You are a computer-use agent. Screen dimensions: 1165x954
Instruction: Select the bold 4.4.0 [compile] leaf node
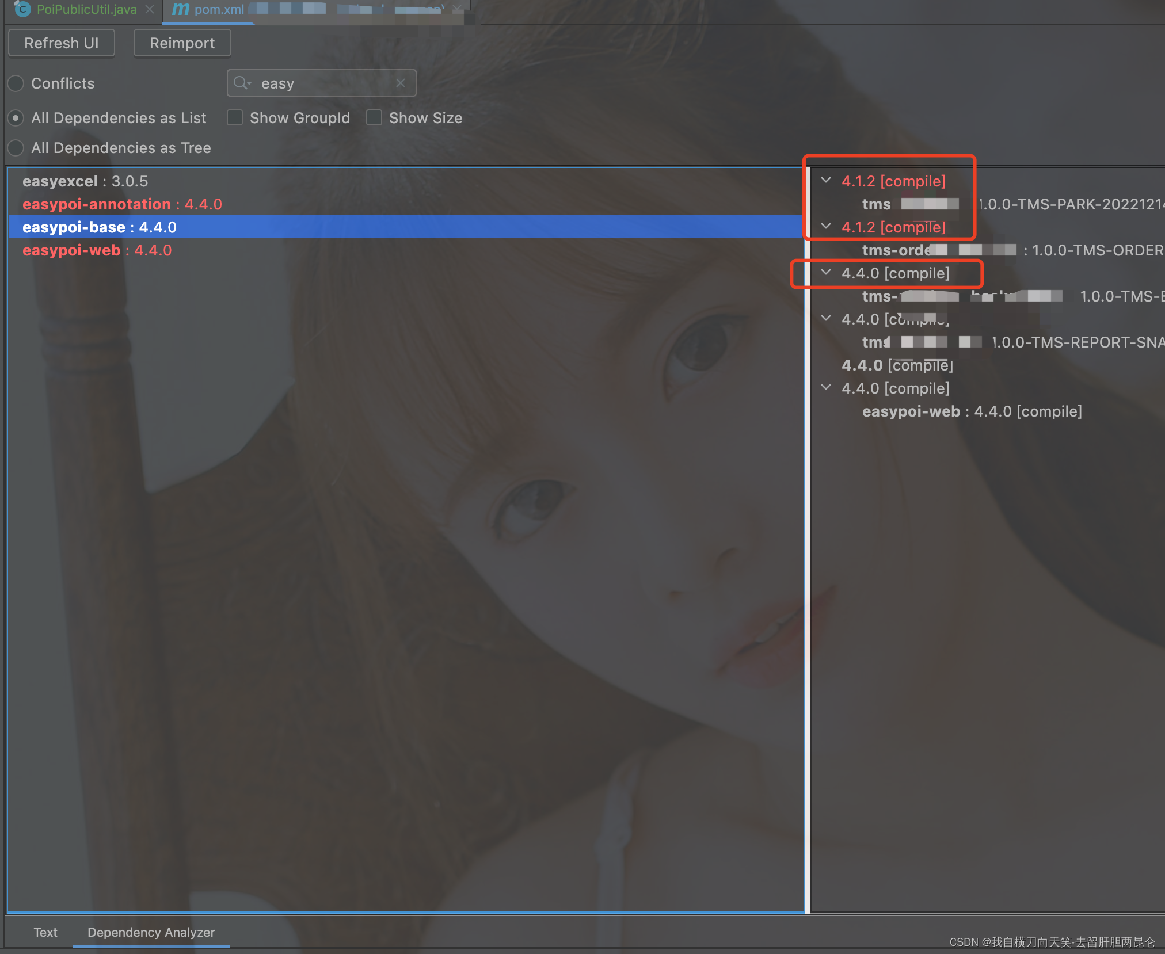897,365
